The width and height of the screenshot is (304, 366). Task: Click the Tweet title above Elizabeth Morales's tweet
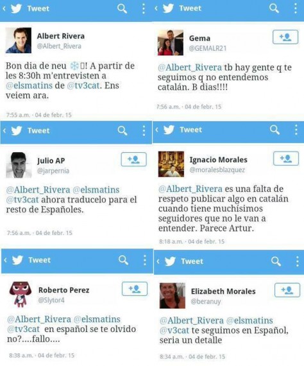192,261
